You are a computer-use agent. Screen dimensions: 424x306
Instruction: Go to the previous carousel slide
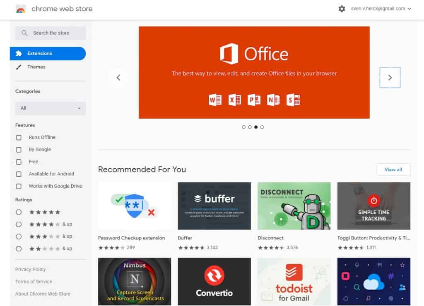pyautogui.click(x=118, y=78)
